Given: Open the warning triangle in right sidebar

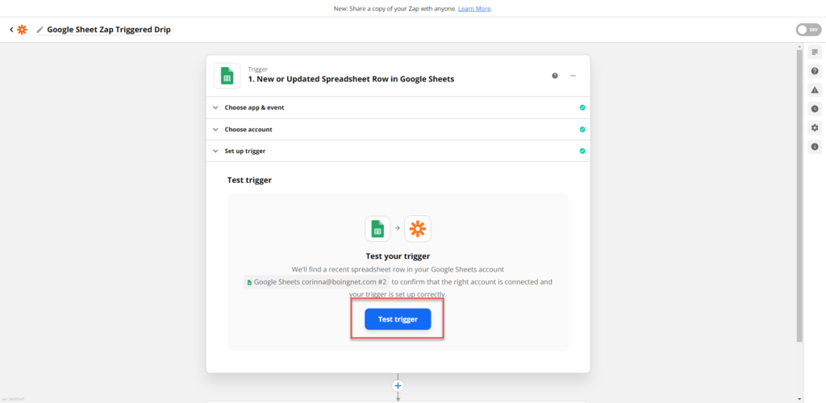Looking at the screenshot, I should [815, 90].
